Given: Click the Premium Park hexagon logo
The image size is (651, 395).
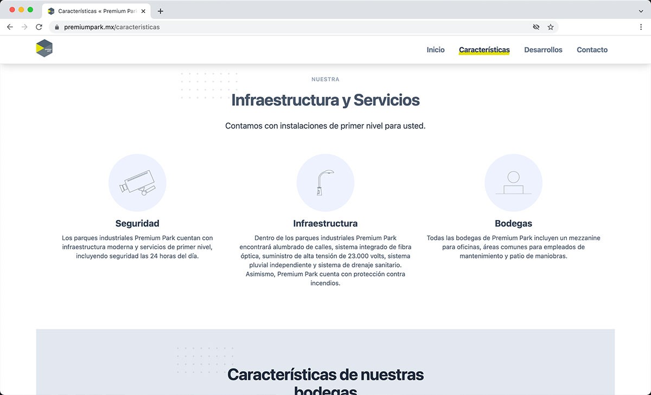Looking at the screenshot, I should (44, 49).
